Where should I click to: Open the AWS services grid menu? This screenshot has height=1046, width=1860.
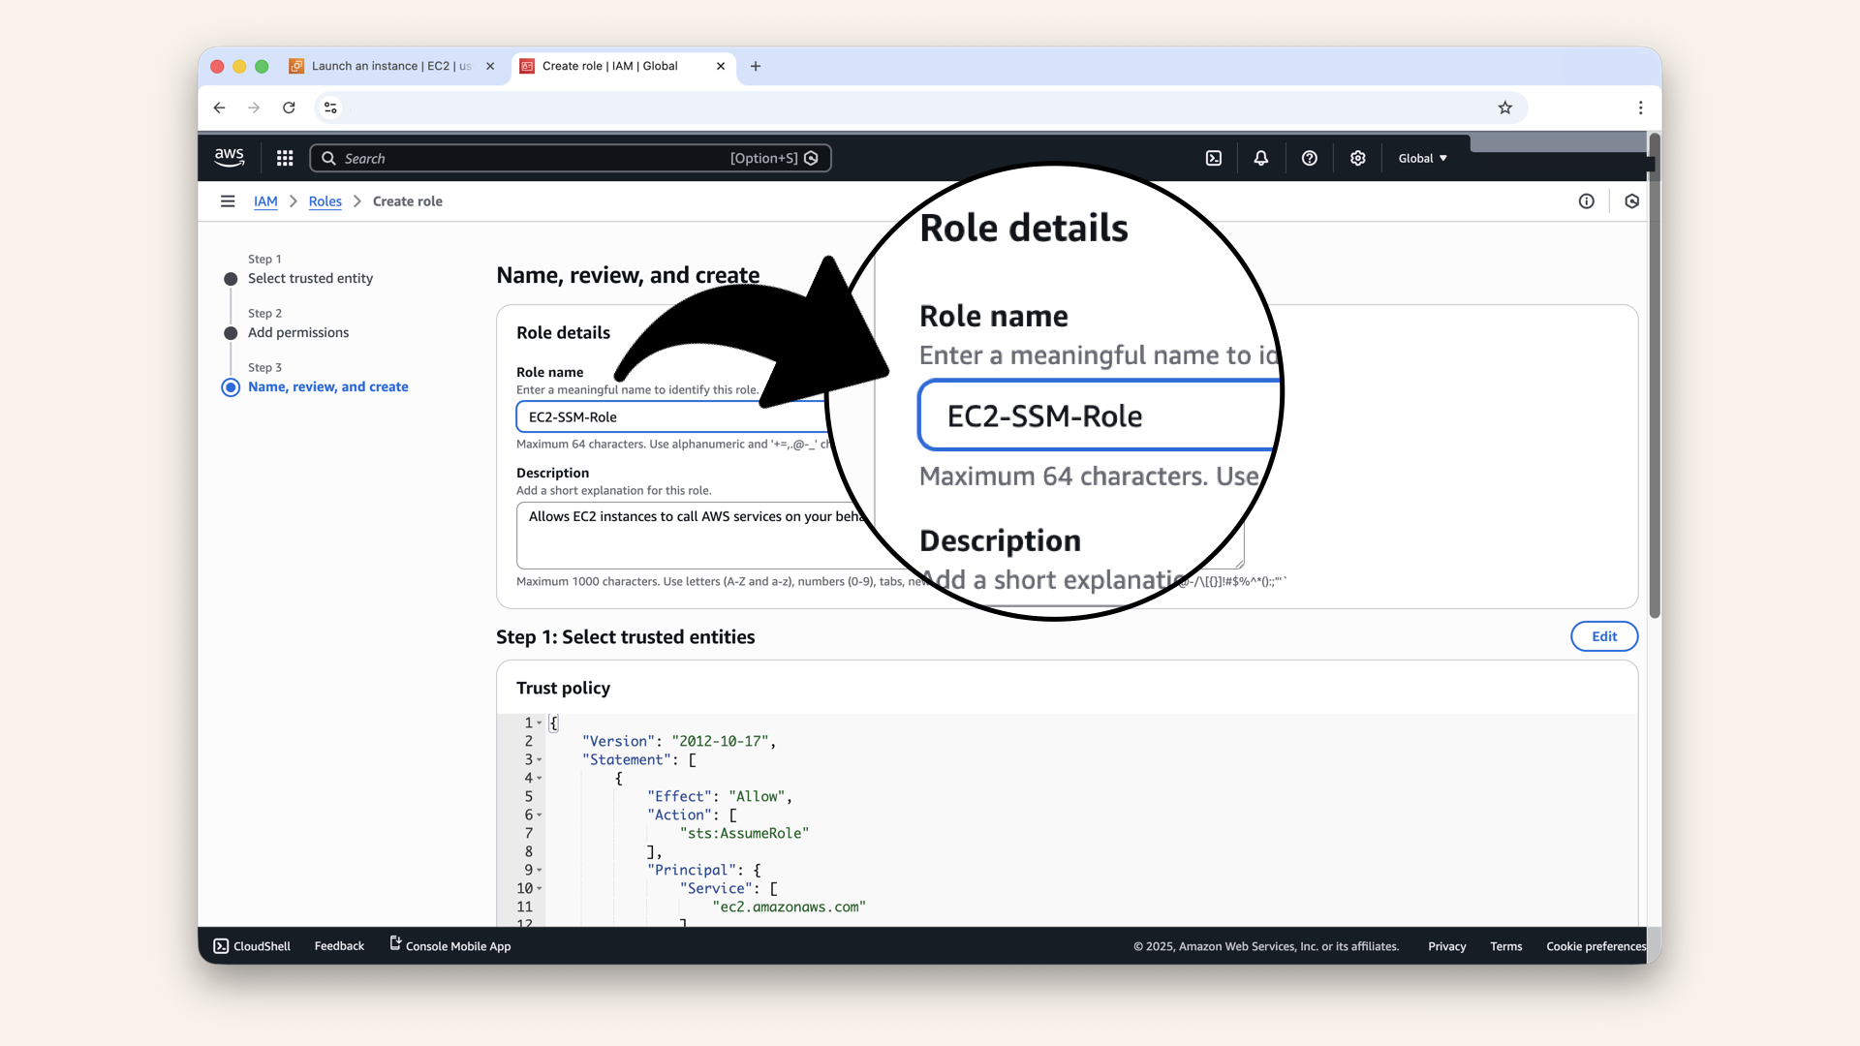click(285, 158)
